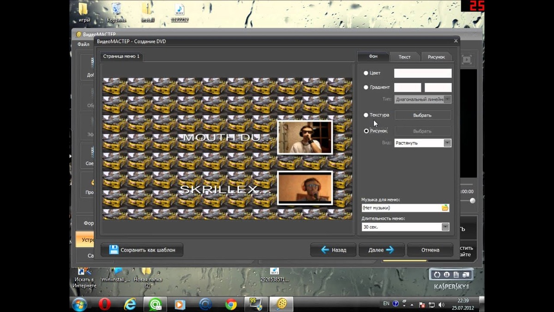The height and width of the screenshot is (312, 554).
Task: Select the MOUTH DU... menu title text
Action: pos(226,138)
